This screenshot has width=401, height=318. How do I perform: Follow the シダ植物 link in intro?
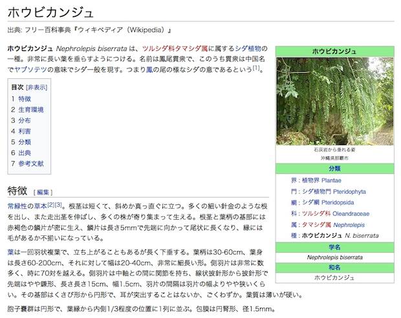248,48
